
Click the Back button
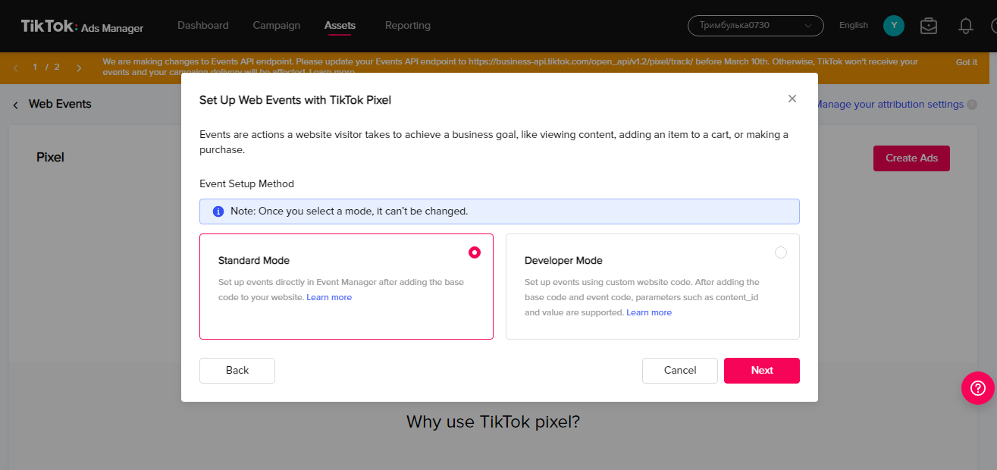pyautogui.click(x=237, y=371)
